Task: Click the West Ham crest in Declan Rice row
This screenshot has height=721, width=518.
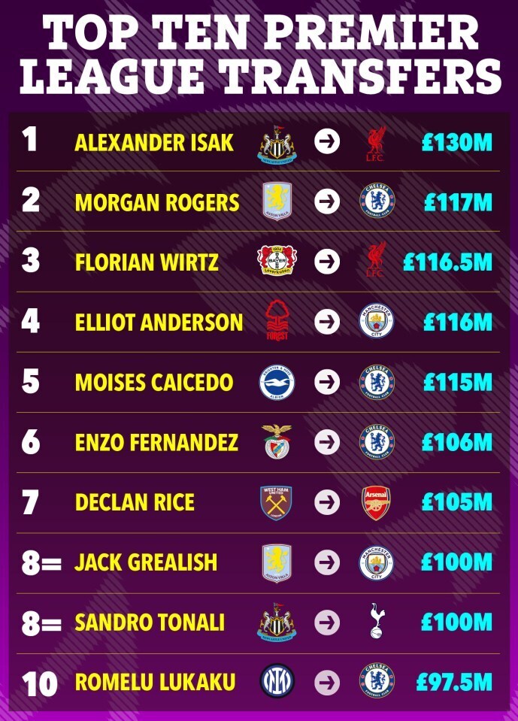Action: pyautogui.click(x=276, y=502)
